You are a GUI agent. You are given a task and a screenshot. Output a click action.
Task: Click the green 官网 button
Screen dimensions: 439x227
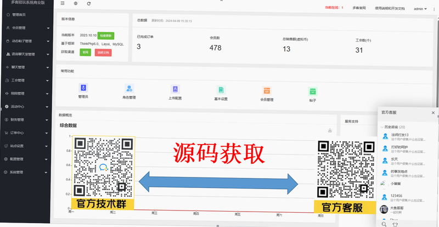tap(85, 52)
